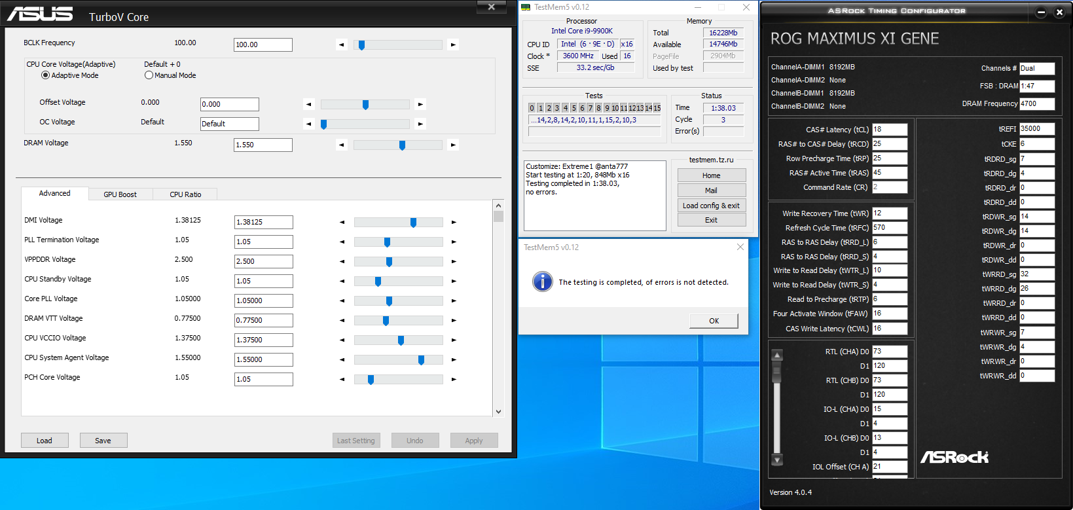Click the Offset Voltage input field
This screenshot has width=1073, height=510.
[x=230, y=104]
